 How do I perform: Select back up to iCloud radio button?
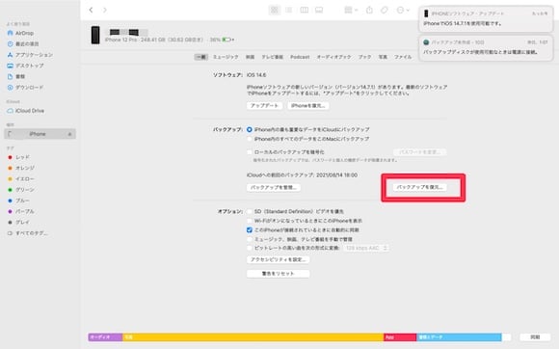coord(250,130)
